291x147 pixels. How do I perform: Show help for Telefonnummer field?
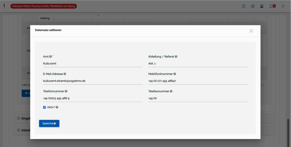tap(66, 91)
